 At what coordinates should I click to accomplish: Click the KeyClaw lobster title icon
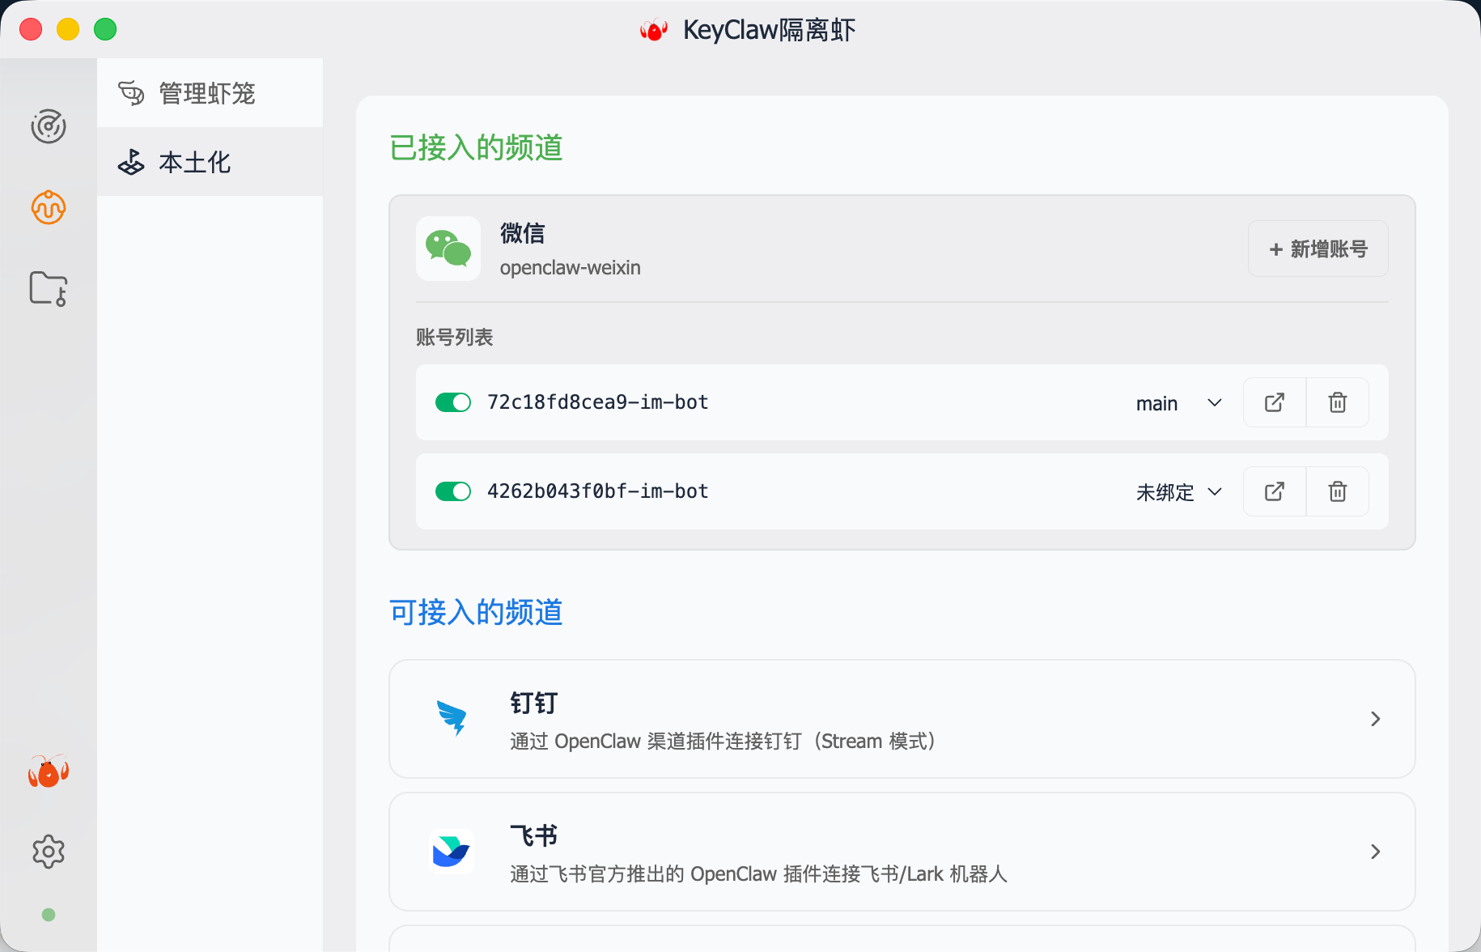pos(654,30)
